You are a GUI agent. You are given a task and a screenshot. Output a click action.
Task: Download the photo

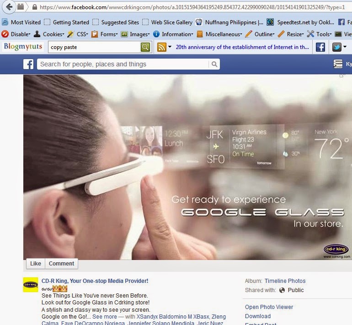click(258, 316)
